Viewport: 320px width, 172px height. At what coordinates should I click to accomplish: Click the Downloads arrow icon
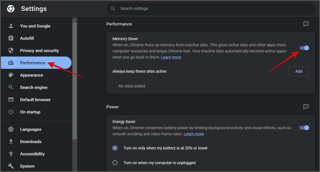click(11, 141)
